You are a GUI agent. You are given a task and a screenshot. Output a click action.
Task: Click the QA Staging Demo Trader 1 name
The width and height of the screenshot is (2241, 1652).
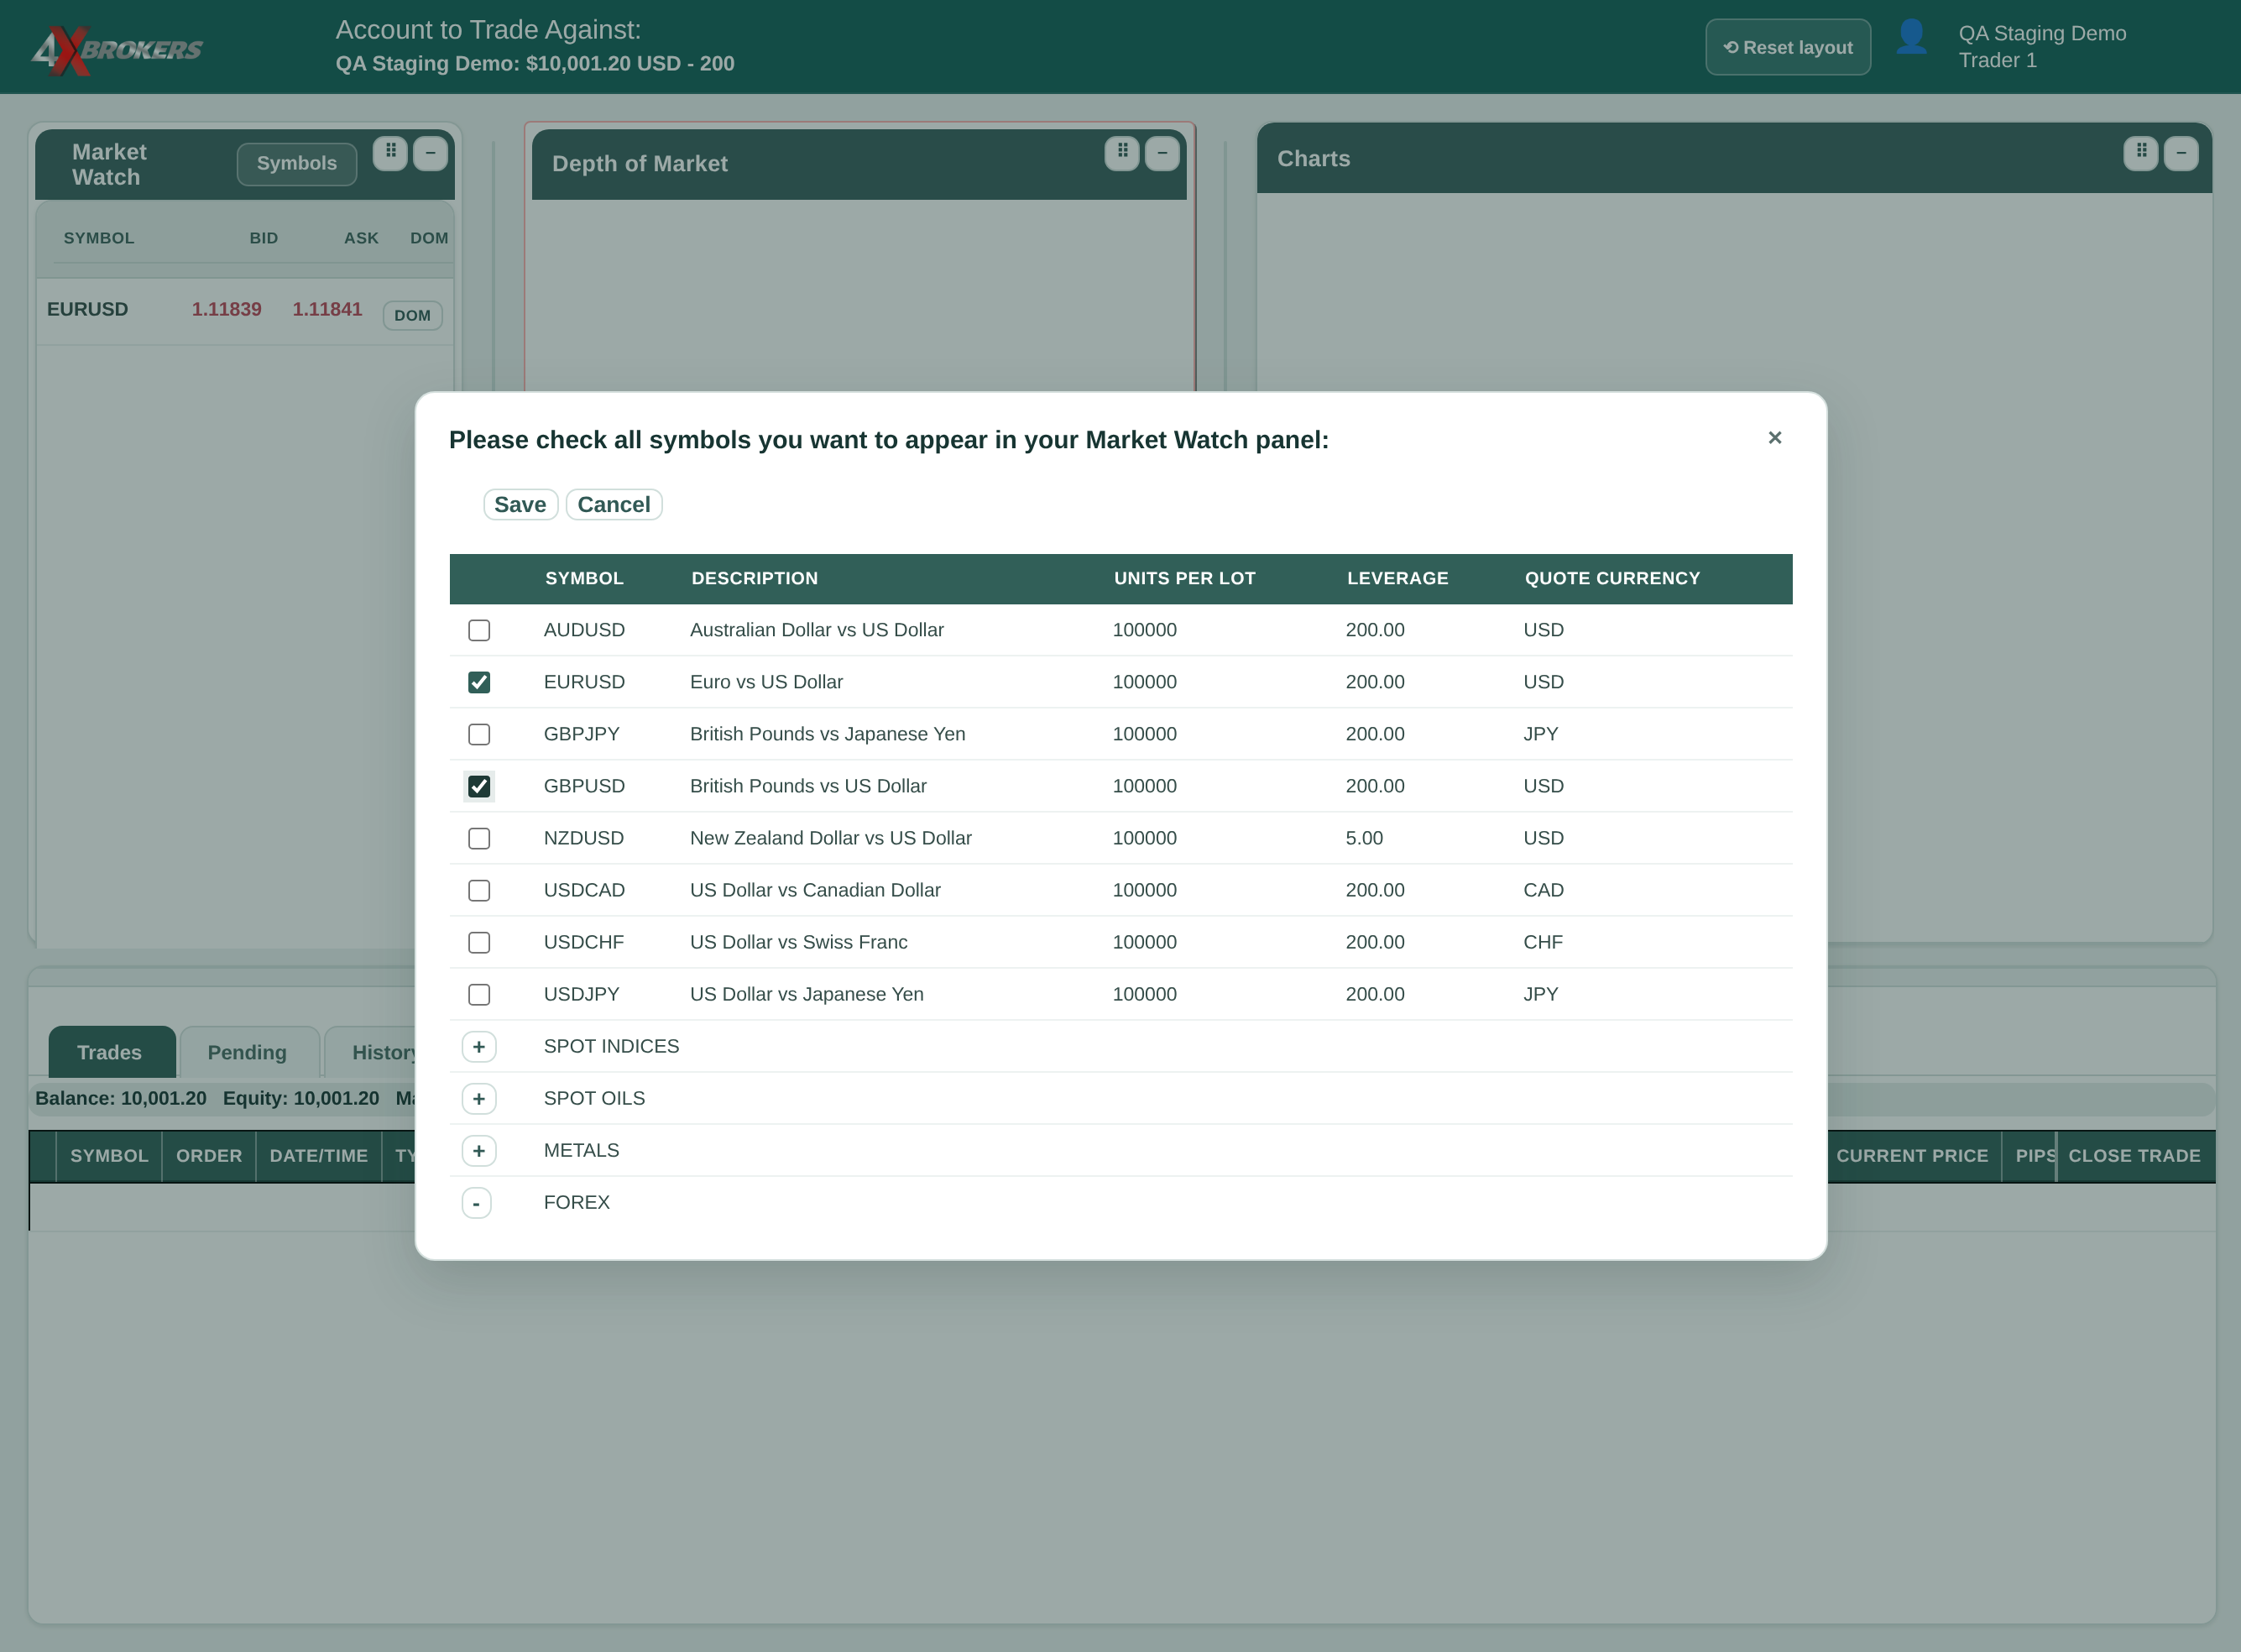[2042, 47]
